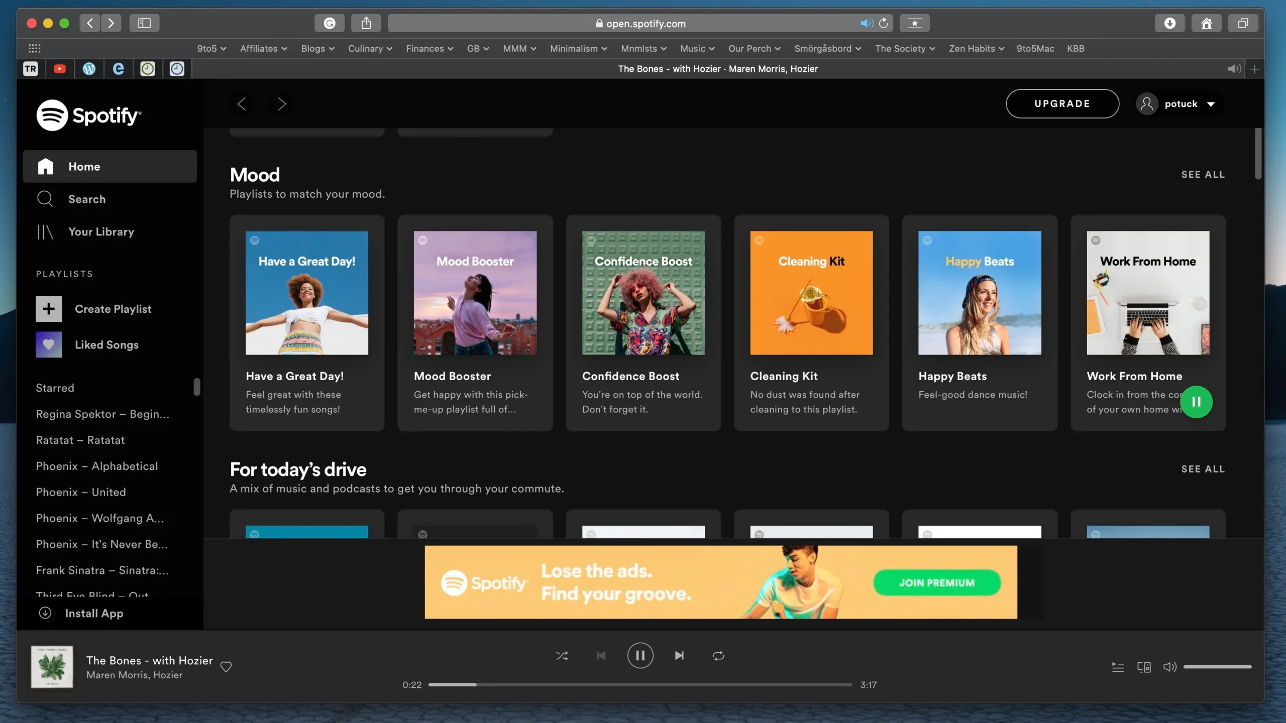
Task: Open connect to a device icon
Action: tap(1144, 667)
